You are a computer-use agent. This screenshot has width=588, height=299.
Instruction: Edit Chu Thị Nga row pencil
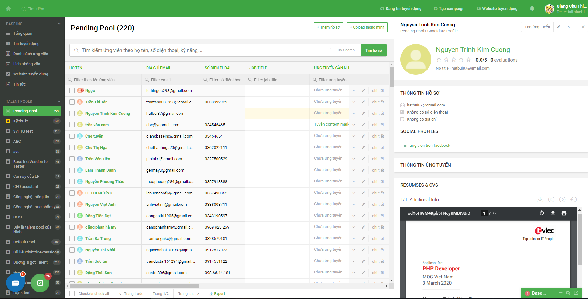[363, 147]
